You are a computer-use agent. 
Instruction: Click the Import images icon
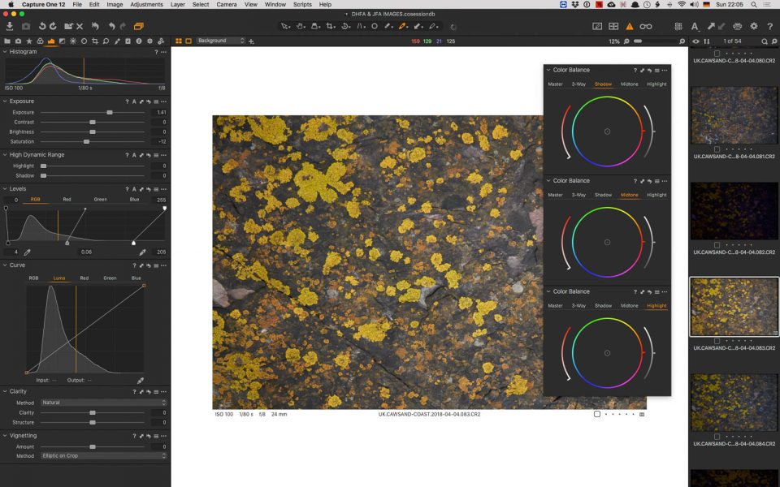point(10,26)
